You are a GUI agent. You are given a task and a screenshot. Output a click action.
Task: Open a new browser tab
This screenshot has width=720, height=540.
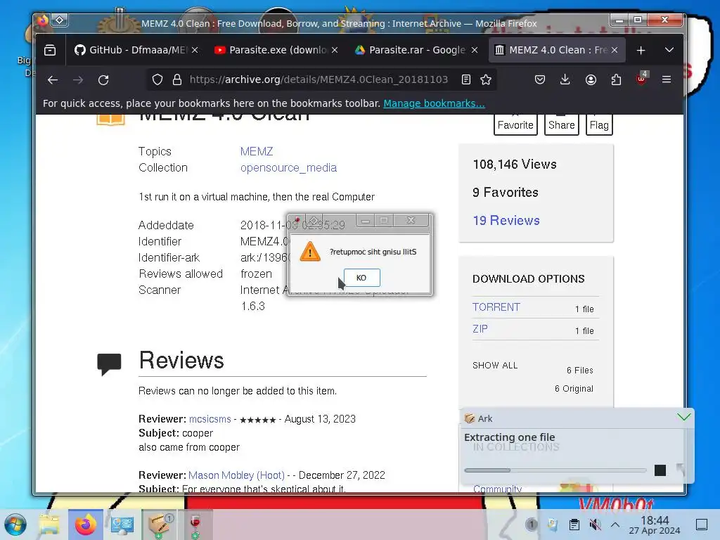click(641, 50)
